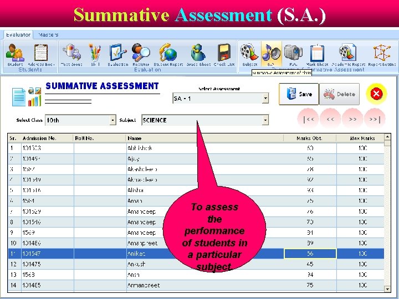The height and width of the screenshot is (299, 399).
Task: Open the Student icon in the ribbon
Action: tap(15, 55)
